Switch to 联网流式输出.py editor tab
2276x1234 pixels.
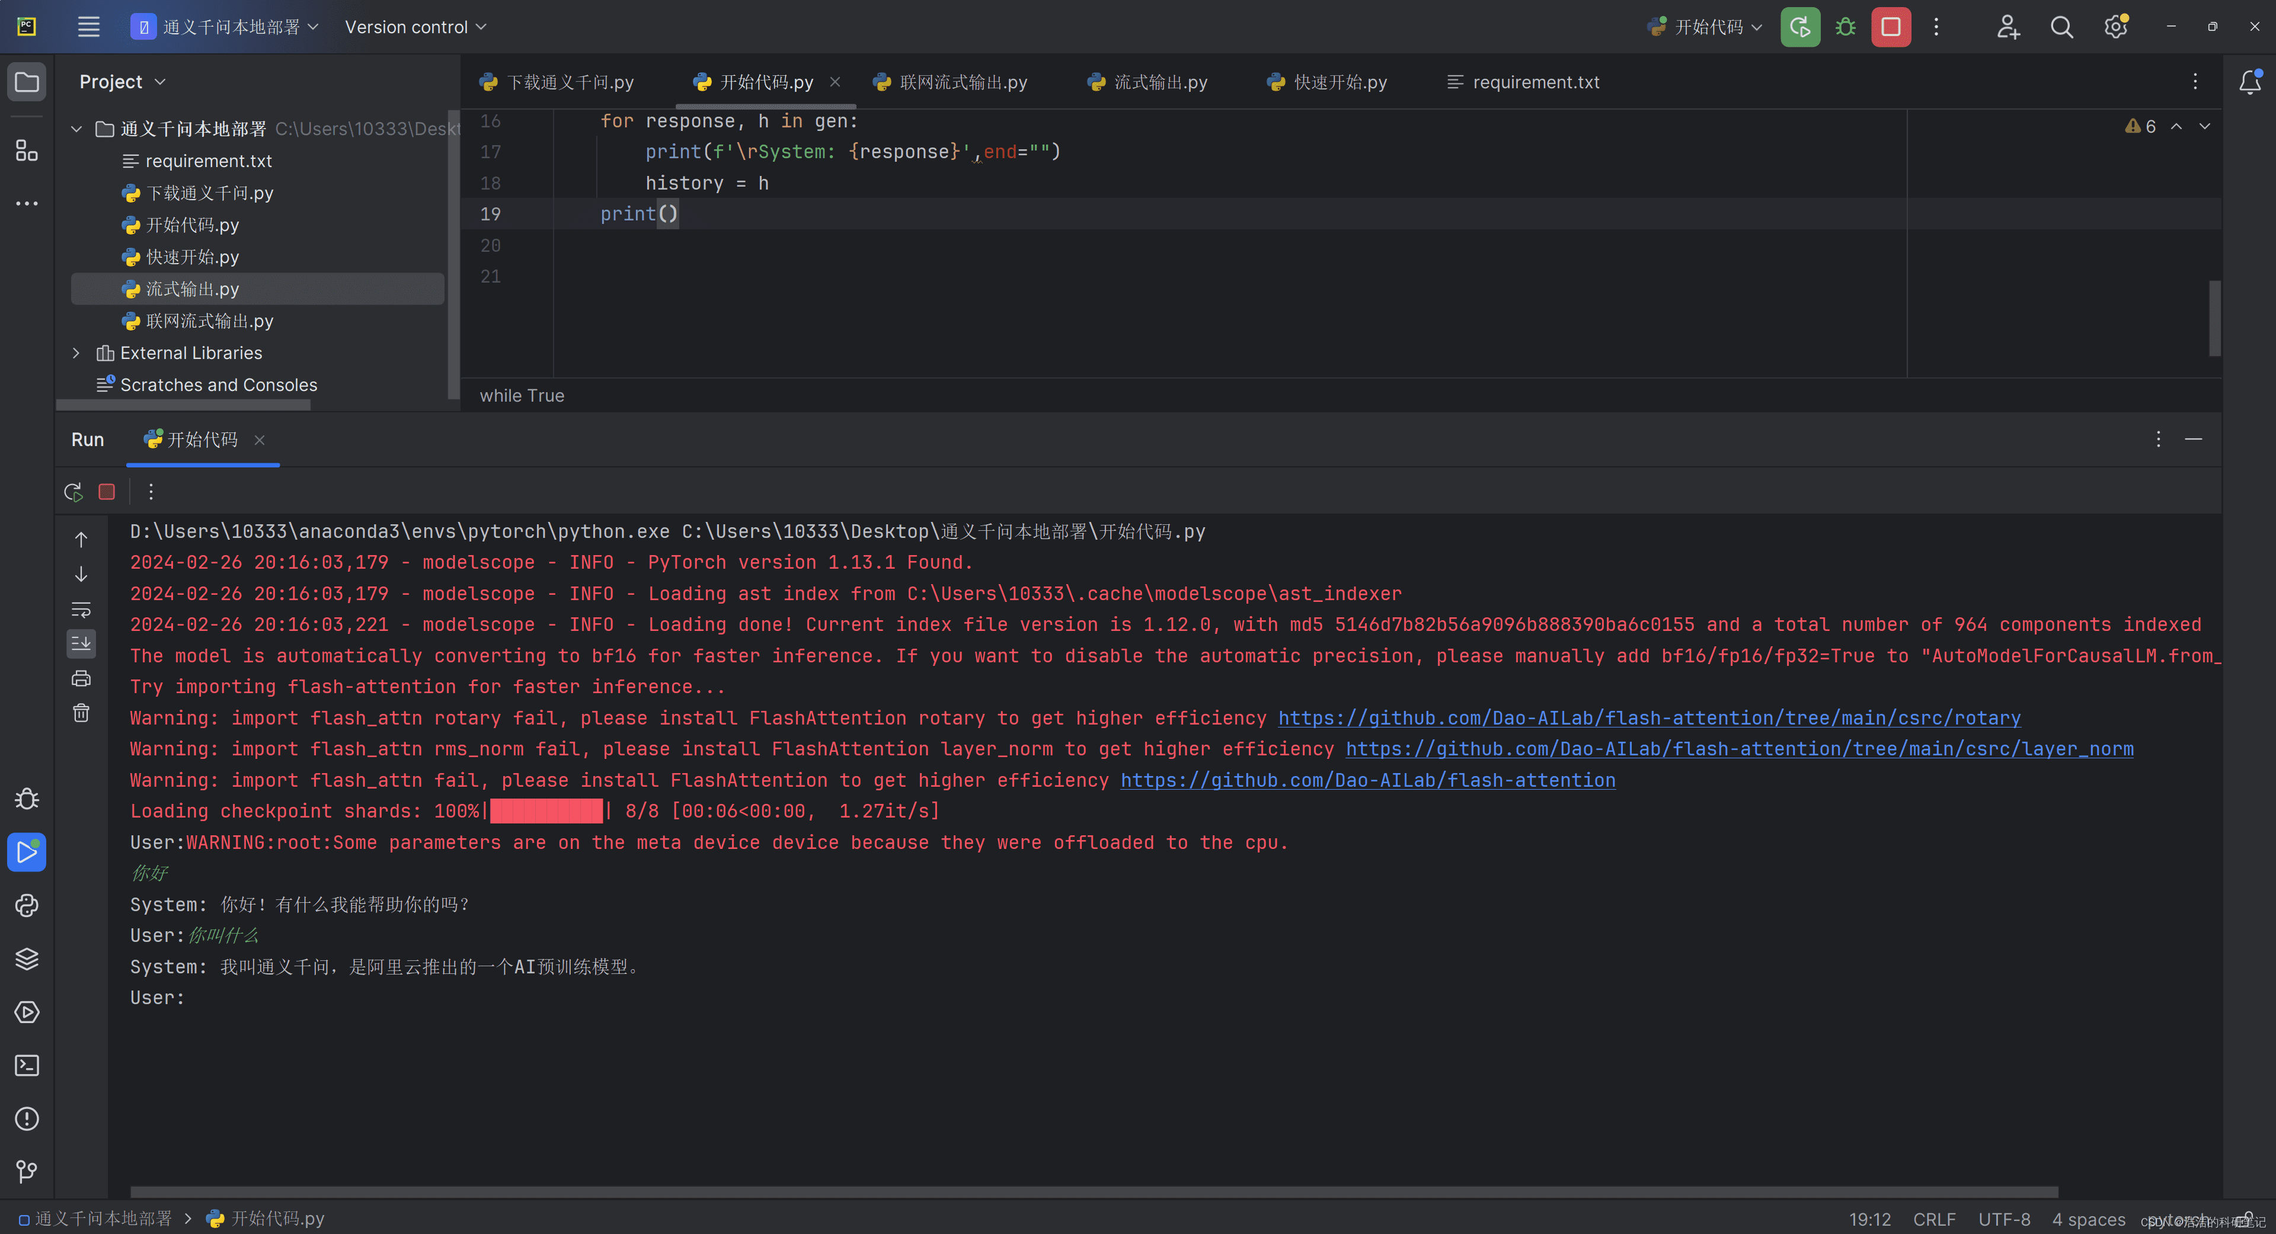pyautogui.click(x=950, y=82)
